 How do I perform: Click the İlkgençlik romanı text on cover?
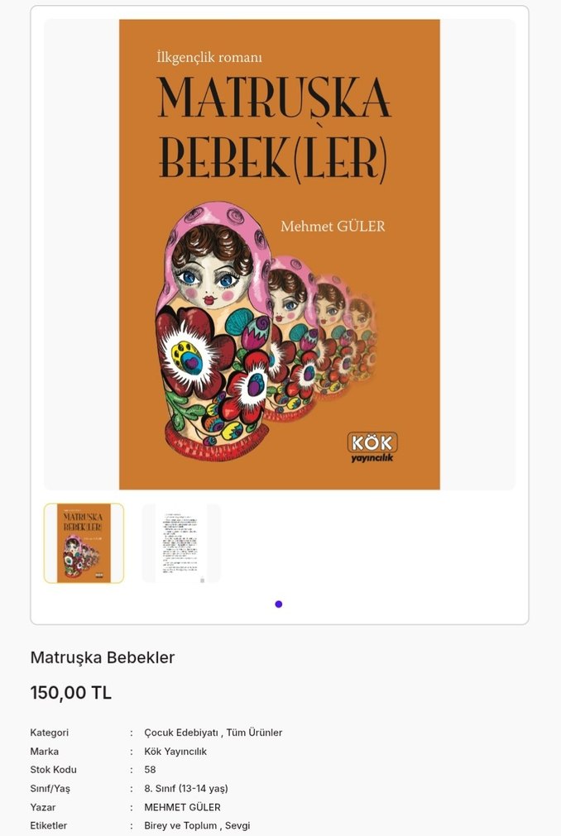209,57
